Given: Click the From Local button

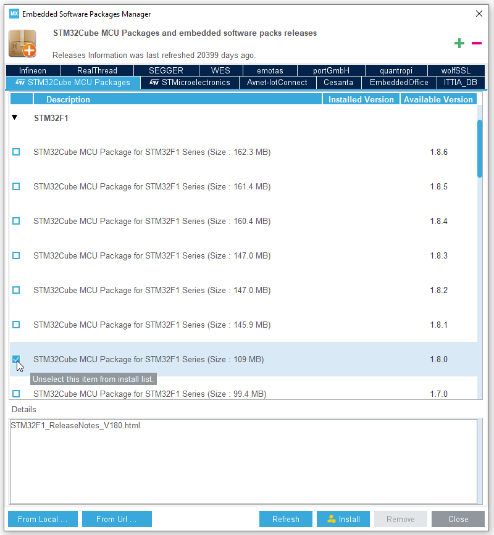Looking at the screenshot, I should (x=43, y=519).
